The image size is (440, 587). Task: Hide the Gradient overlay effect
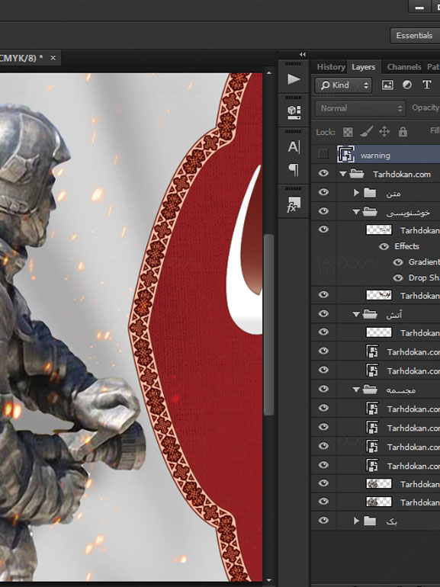(x=398, y=262)
